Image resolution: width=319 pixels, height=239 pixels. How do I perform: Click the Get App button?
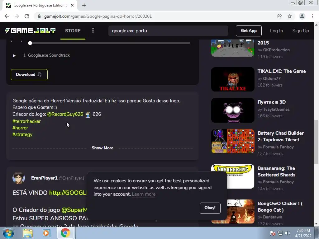(x=249, y=31)
